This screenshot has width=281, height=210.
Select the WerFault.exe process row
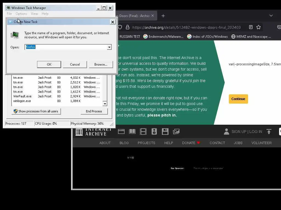[57, 96]
